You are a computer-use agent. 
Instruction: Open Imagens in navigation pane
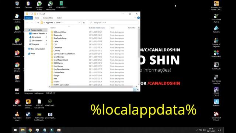coord(35,44)
